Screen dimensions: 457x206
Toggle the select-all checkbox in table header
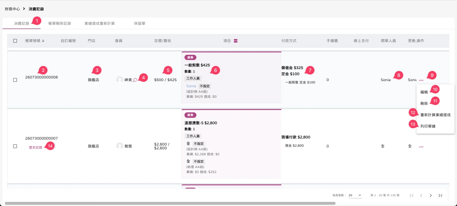(15, 41)
